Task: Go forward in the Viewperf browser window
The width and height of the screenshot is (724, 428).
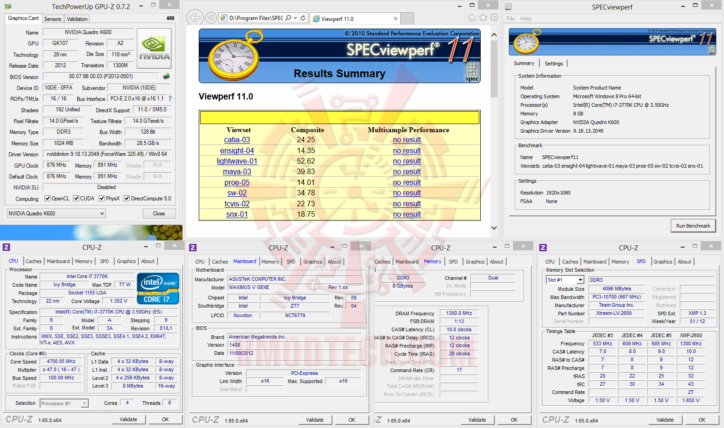Action: pyautogui.click(x=211, y=18)
